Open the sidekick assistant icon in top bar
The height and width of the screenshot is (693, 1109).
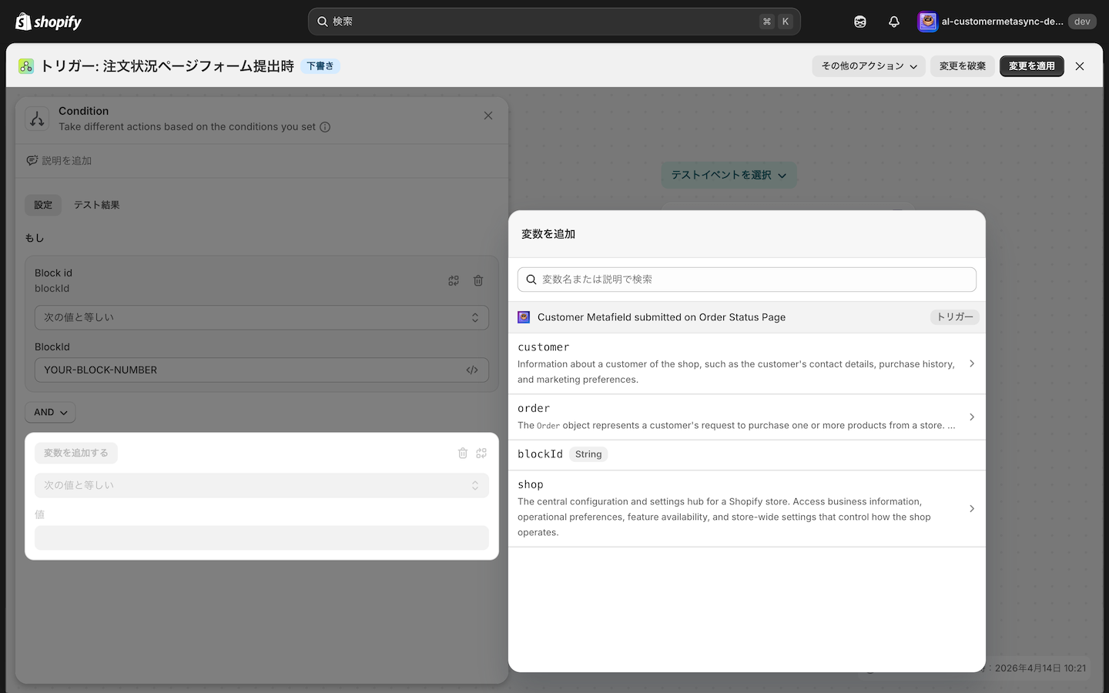click(860, 22)
